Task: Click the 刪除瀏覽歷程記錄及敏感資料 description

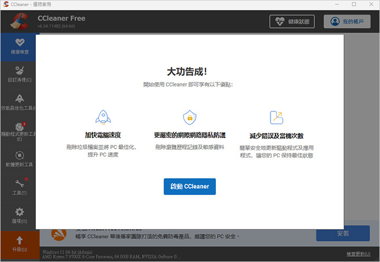Action: pyautogui.click(x=190, y=147)
